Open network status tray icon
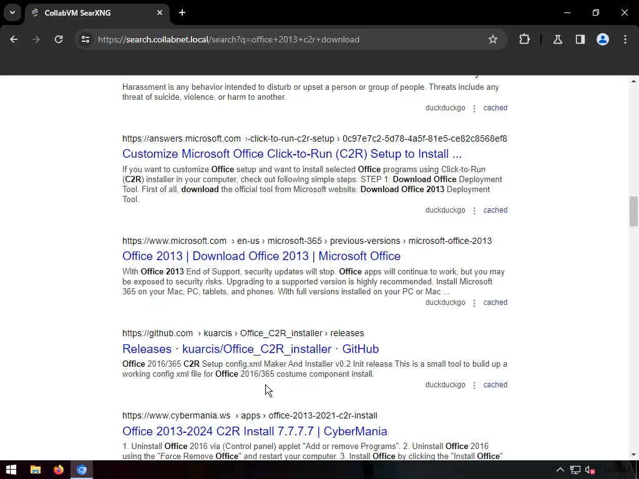Image resolution: width=639 pixels, height=479 pixels. pos(575,470)
